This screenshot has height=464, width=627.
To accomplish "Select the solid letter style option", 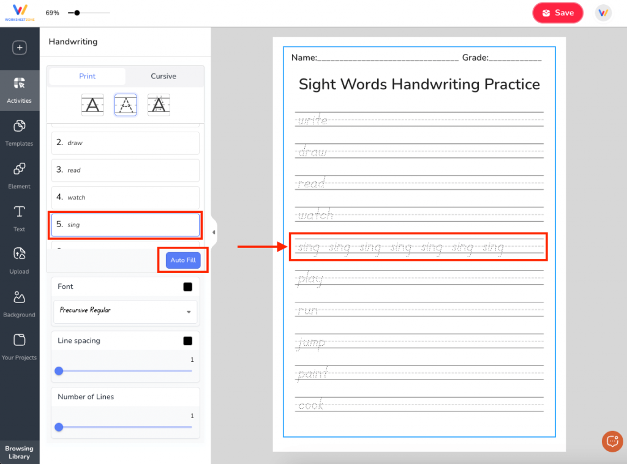I will [92, 105].
